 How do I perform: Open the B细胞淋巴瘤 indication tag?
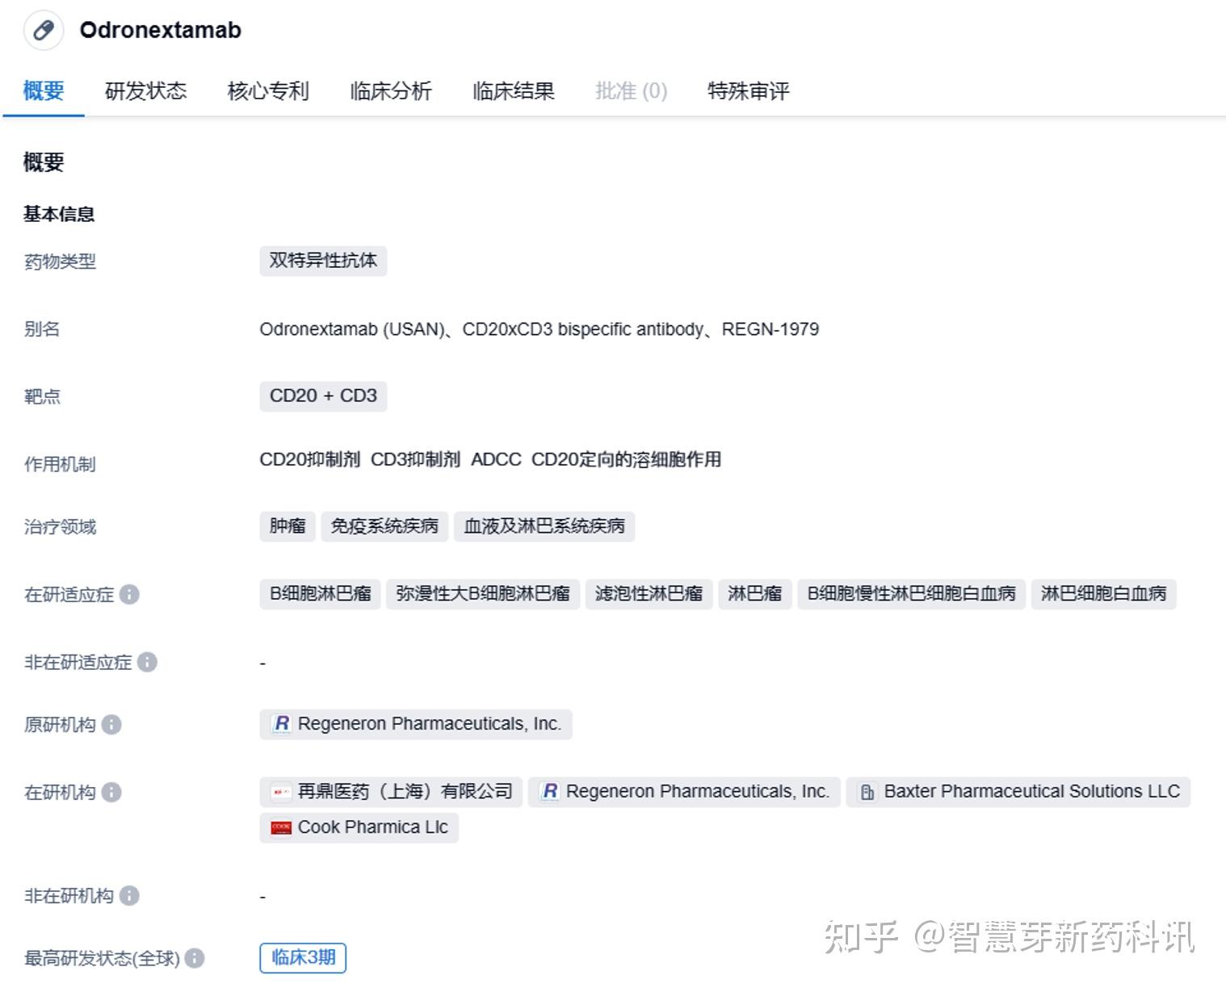click(x=319, y=593)
